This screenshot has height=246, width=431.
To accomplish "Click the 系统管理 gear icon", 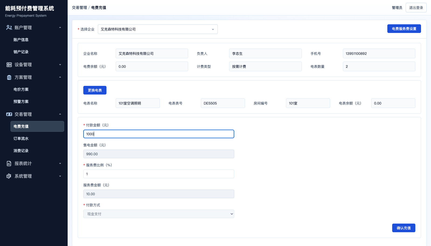I will point(9,176).
